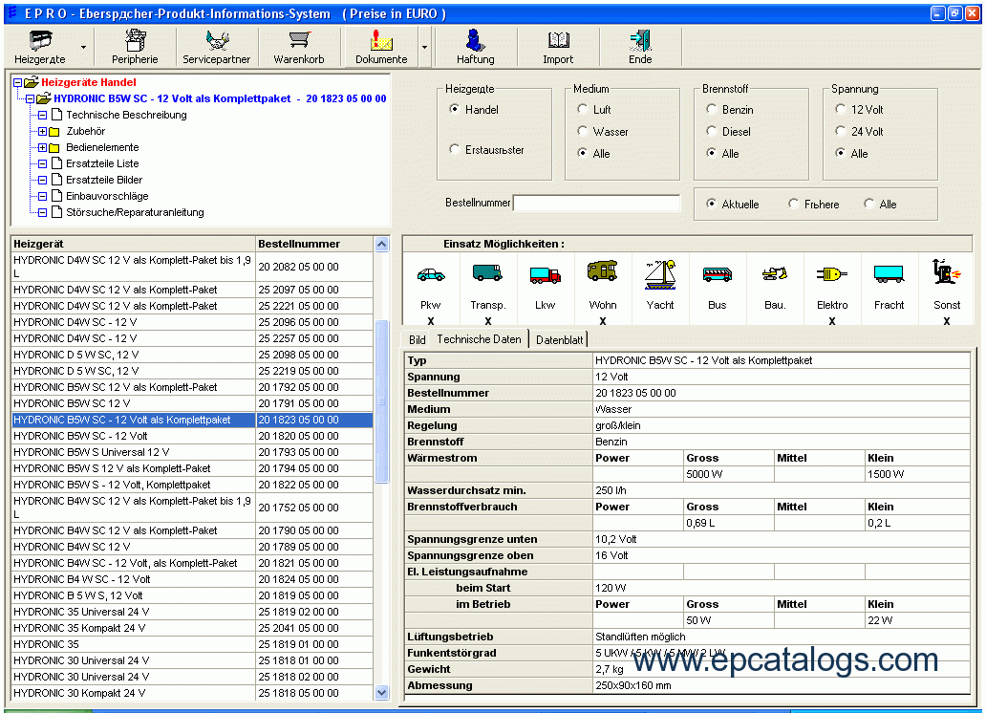Click the list scroll-up arrow
This screenshot has height=713, width=986.
382,244
